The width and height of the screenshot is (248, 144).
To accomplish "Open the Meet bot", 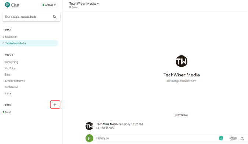I will 8,112.
